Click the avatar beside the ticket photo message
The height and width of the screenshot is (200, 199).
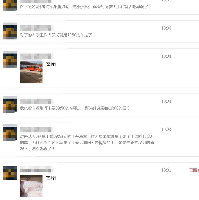click(x=10, y=173)
